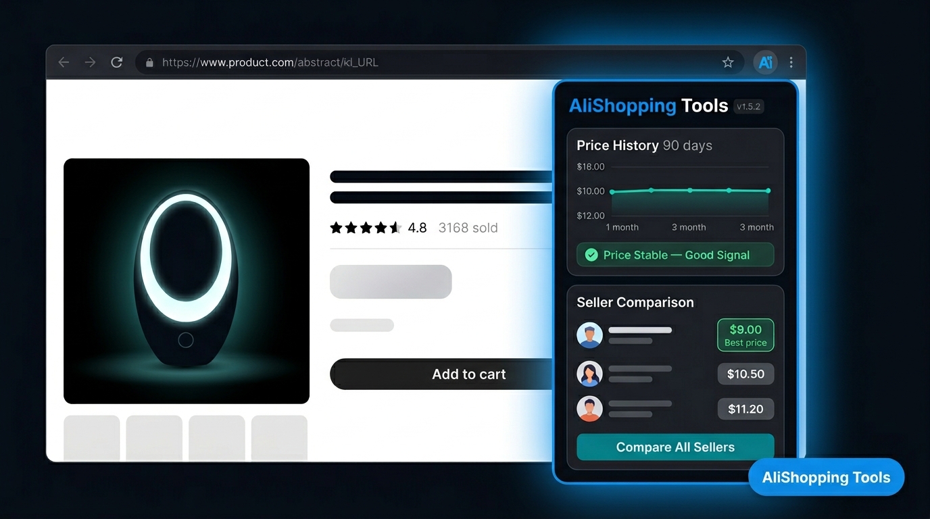Click the Seller Comparison heading
930x519 pixels.
[x=635, y=302]
